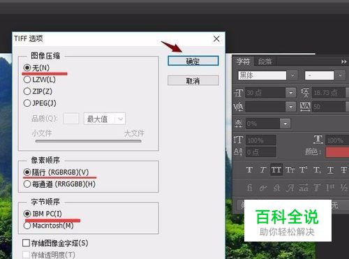
Task: Select 无(N) image compression
Action: 36,68
